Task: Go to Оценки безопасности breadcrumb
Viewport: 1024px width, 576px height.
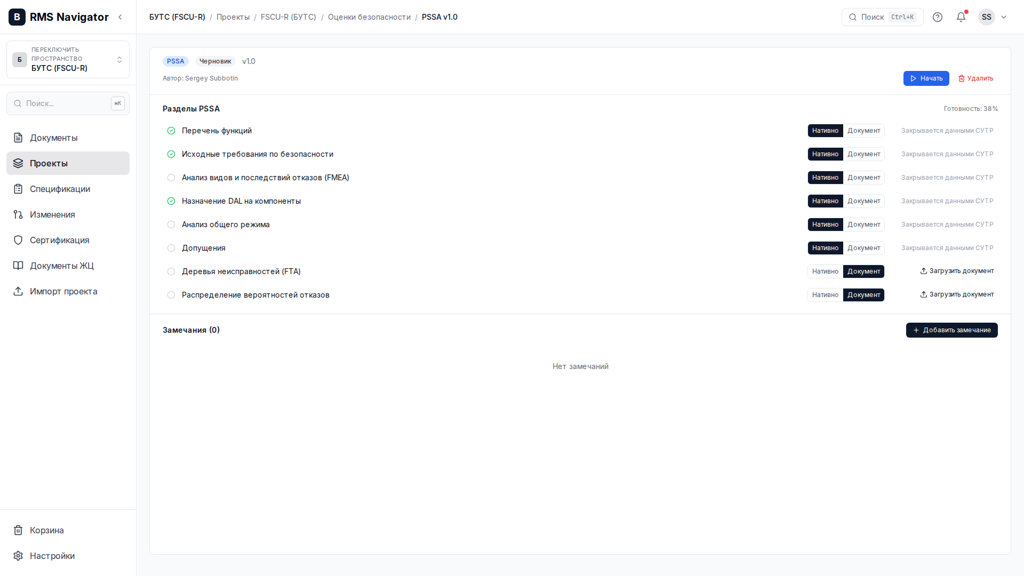Action: (369, 17)
